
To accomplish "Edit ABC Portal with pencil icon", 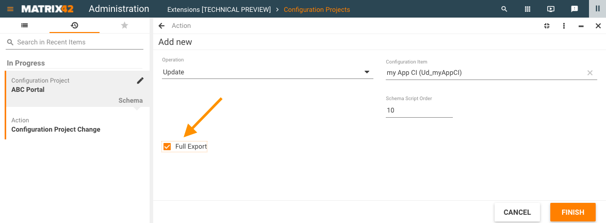I will 140,81.
